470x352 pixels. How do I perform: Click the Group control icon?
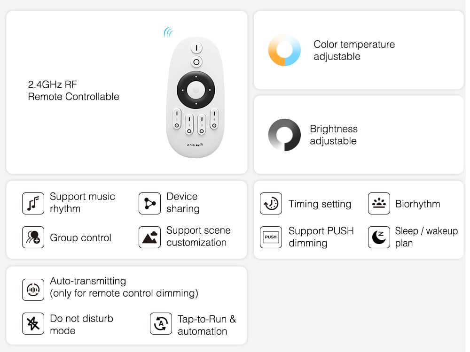pyautogui.click(x=33, y=237)
